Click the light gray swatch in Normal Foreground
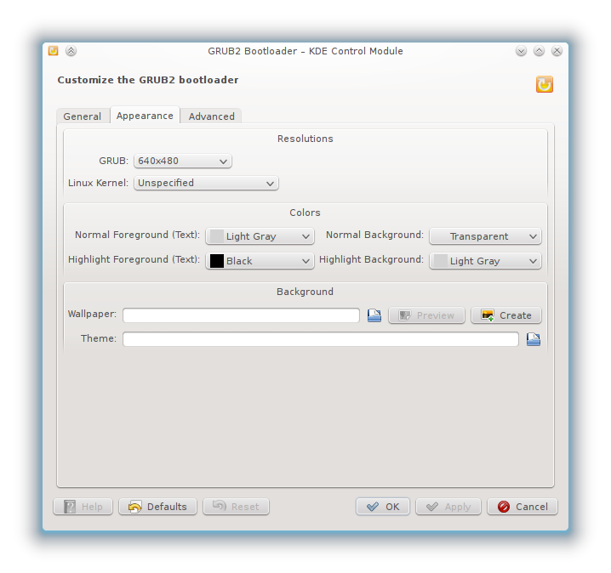 click(217, 236)
